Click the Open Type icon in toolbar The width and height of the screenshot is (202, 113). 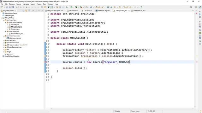[96, 7]
